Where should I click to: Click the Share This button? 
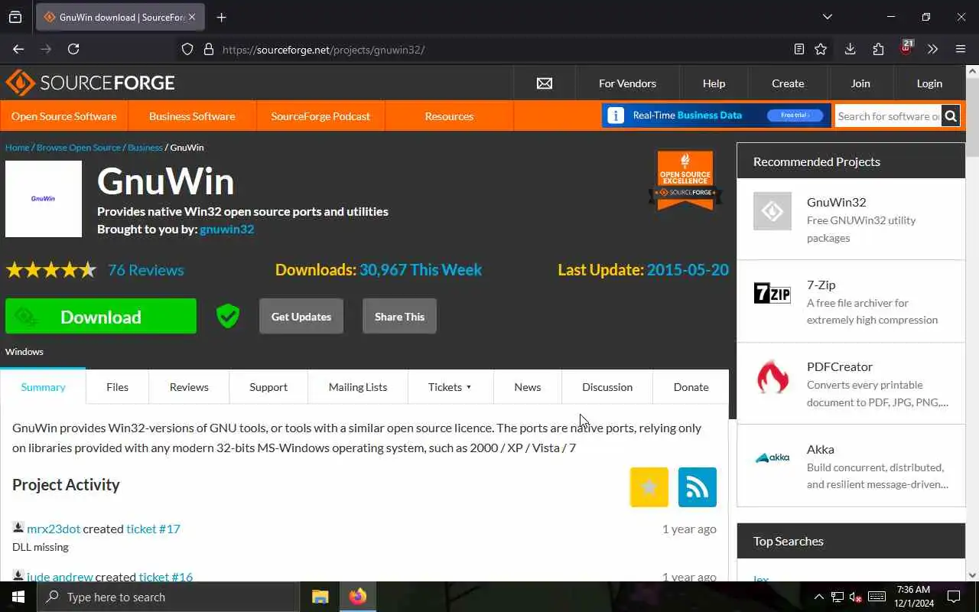(399, 317)
